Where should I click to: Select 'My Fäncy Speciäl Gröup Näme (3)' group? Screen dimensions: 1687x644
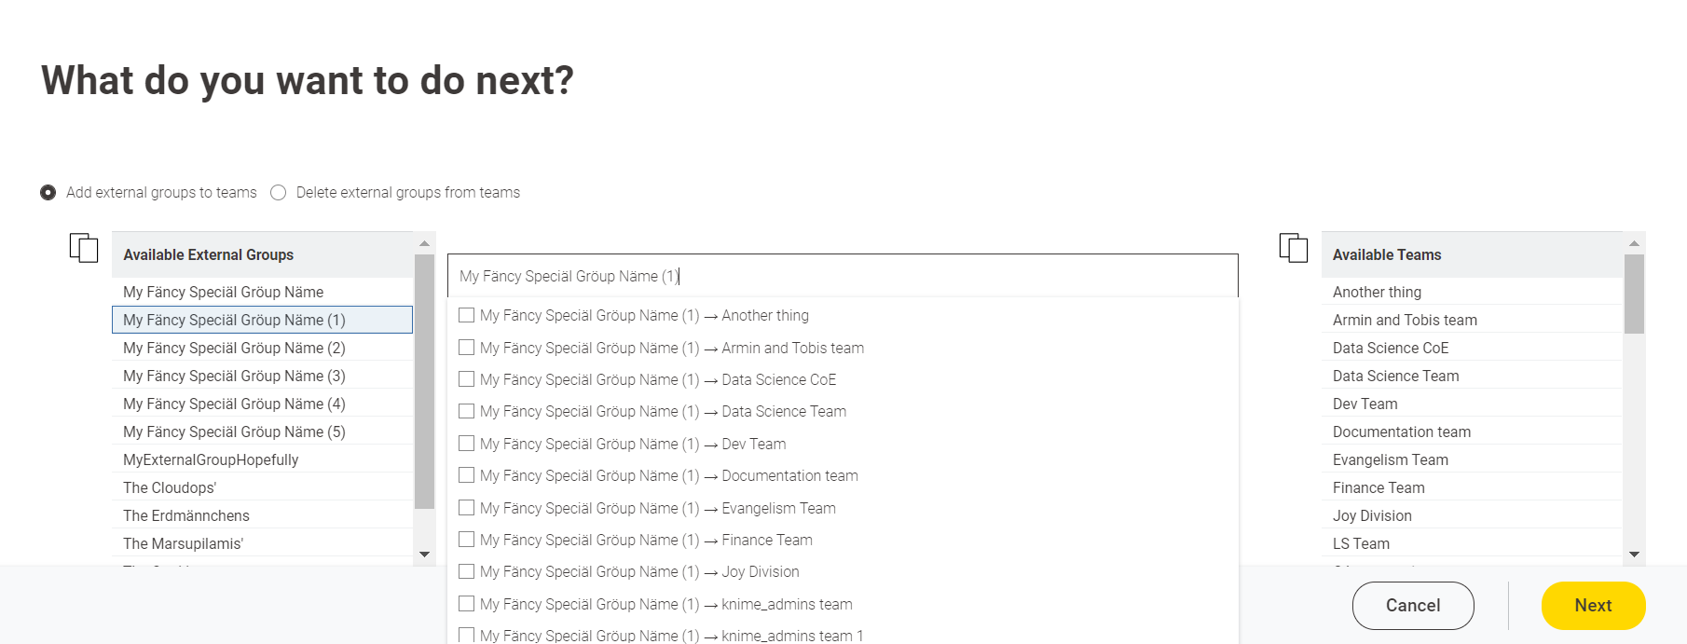tap(234, 376)
